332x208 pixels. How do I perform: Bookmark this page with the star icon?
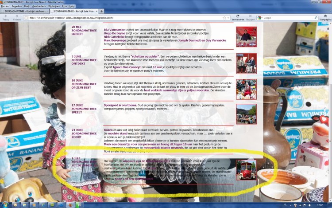224,18
